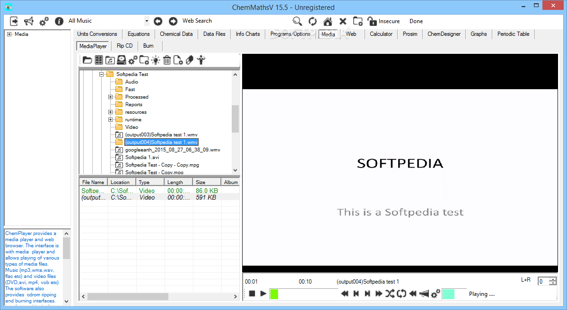Click the play button
This screenshot has height=310, width=567.
click(x=263, y=294)
